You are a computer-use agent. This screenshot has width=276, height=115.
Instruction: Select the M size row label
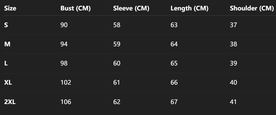click(x=7, y=44)
